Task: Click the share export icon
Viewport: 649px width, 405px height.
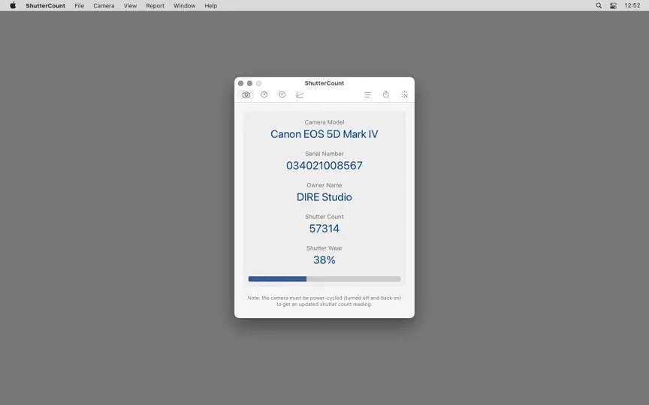Action: [x=386, y=94]
